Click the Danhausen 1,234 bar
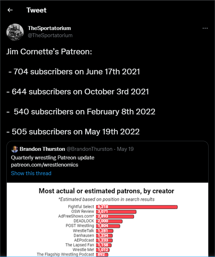The width and height of the screenshot is (215, 257). click(x=104, y=236)
